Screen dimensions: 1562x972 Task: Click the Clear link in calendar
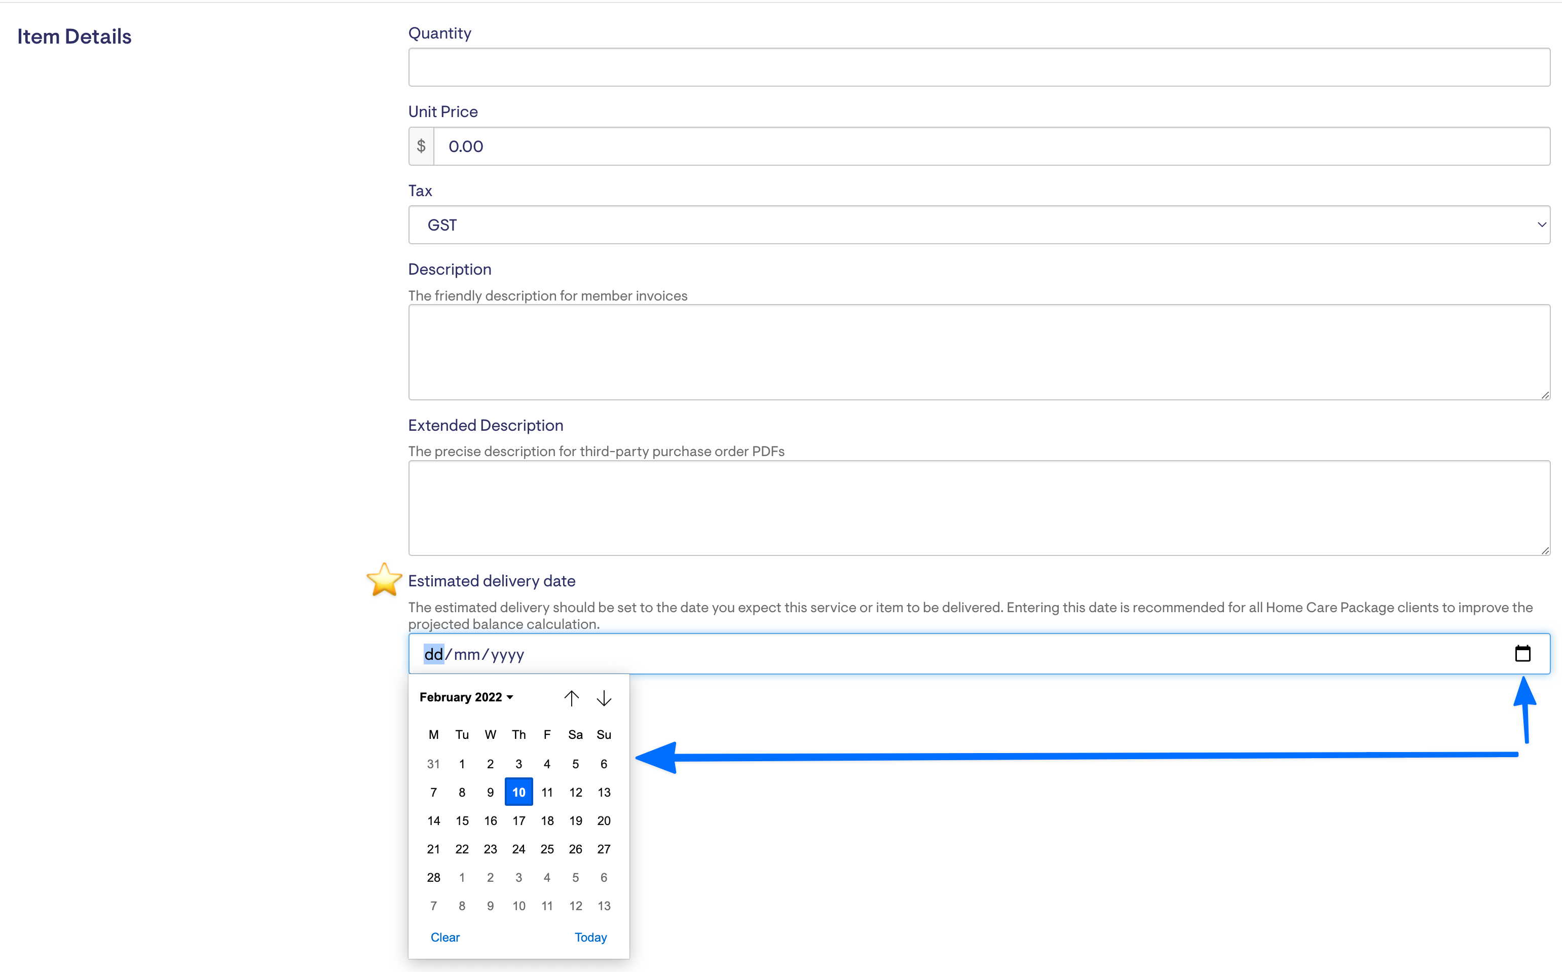tap(445, 938)
